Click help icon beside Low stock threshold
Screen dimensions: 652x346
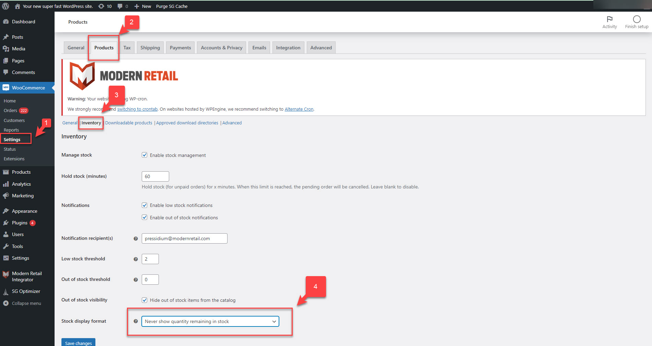click(x=136, y=259)
